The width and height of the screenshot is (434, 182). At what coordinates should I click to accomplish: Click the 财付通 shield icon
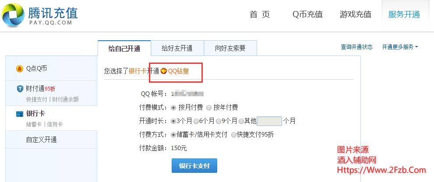[20, 89]
